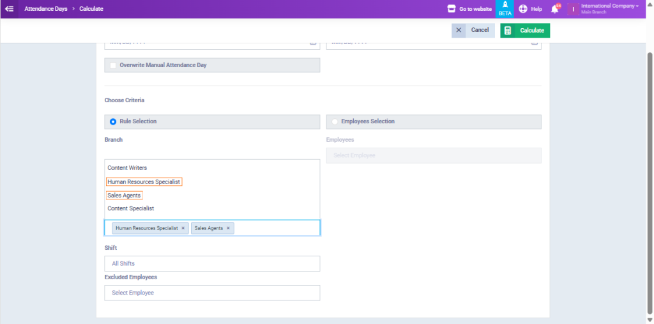
Task: Open notifications bell icon
Action: (555, 9)
